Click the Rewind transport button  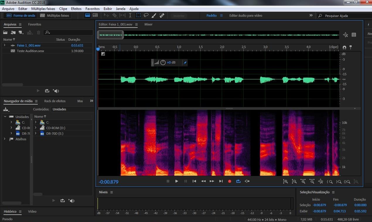(203, 181)
